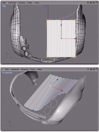Toggle the Top viewport maximize icon
This screenshot has height=132, width=99.
[x=97, y=2]
